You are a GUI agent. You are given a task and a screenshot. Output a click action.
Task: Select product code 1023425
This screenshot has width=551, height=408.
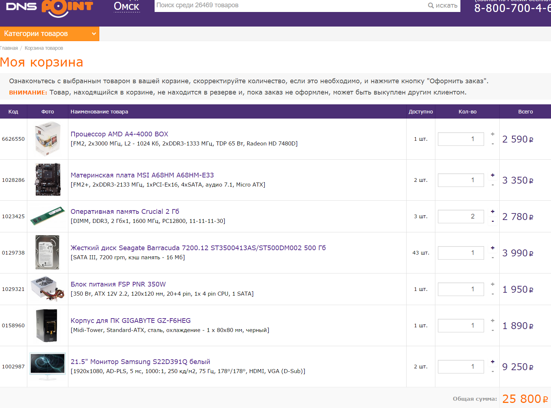pos(13,216)
